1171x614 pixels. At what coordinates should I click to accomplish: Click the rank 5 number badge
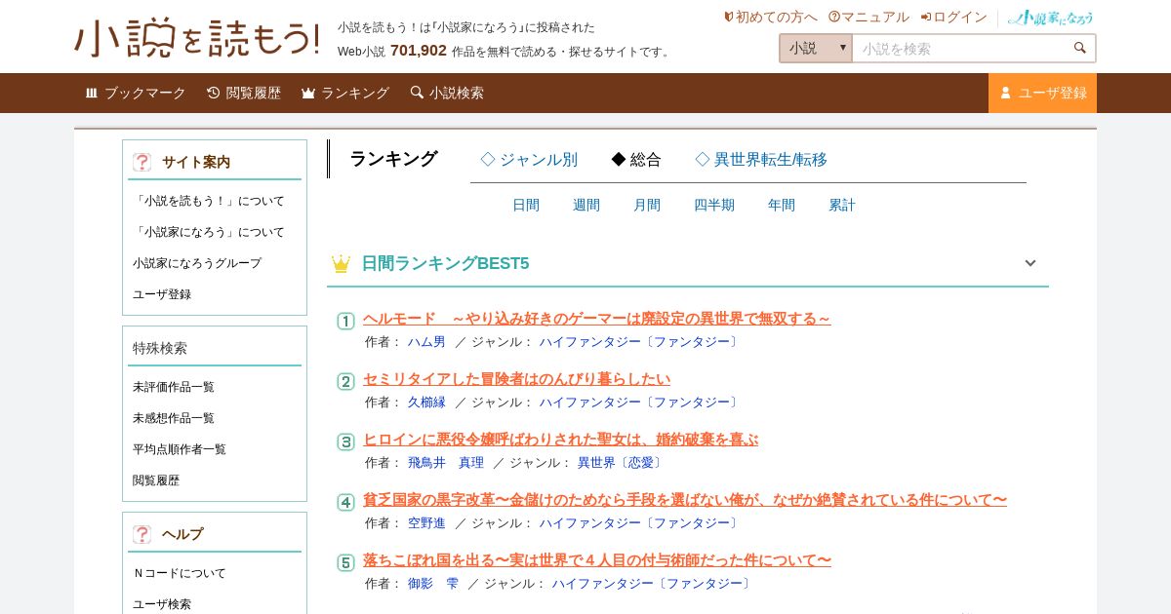click(x=345, y=562)
